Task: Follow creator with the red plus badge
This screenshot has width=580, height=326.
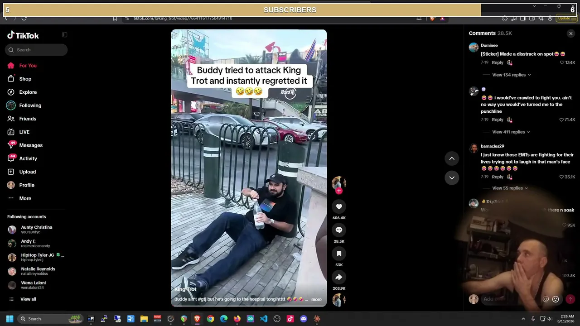Action: [x=339, y=191]
